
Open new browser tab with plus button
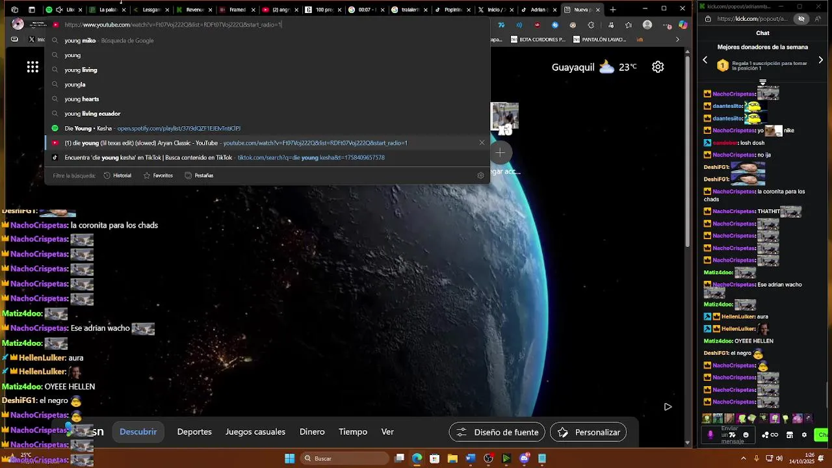(612, 10)
